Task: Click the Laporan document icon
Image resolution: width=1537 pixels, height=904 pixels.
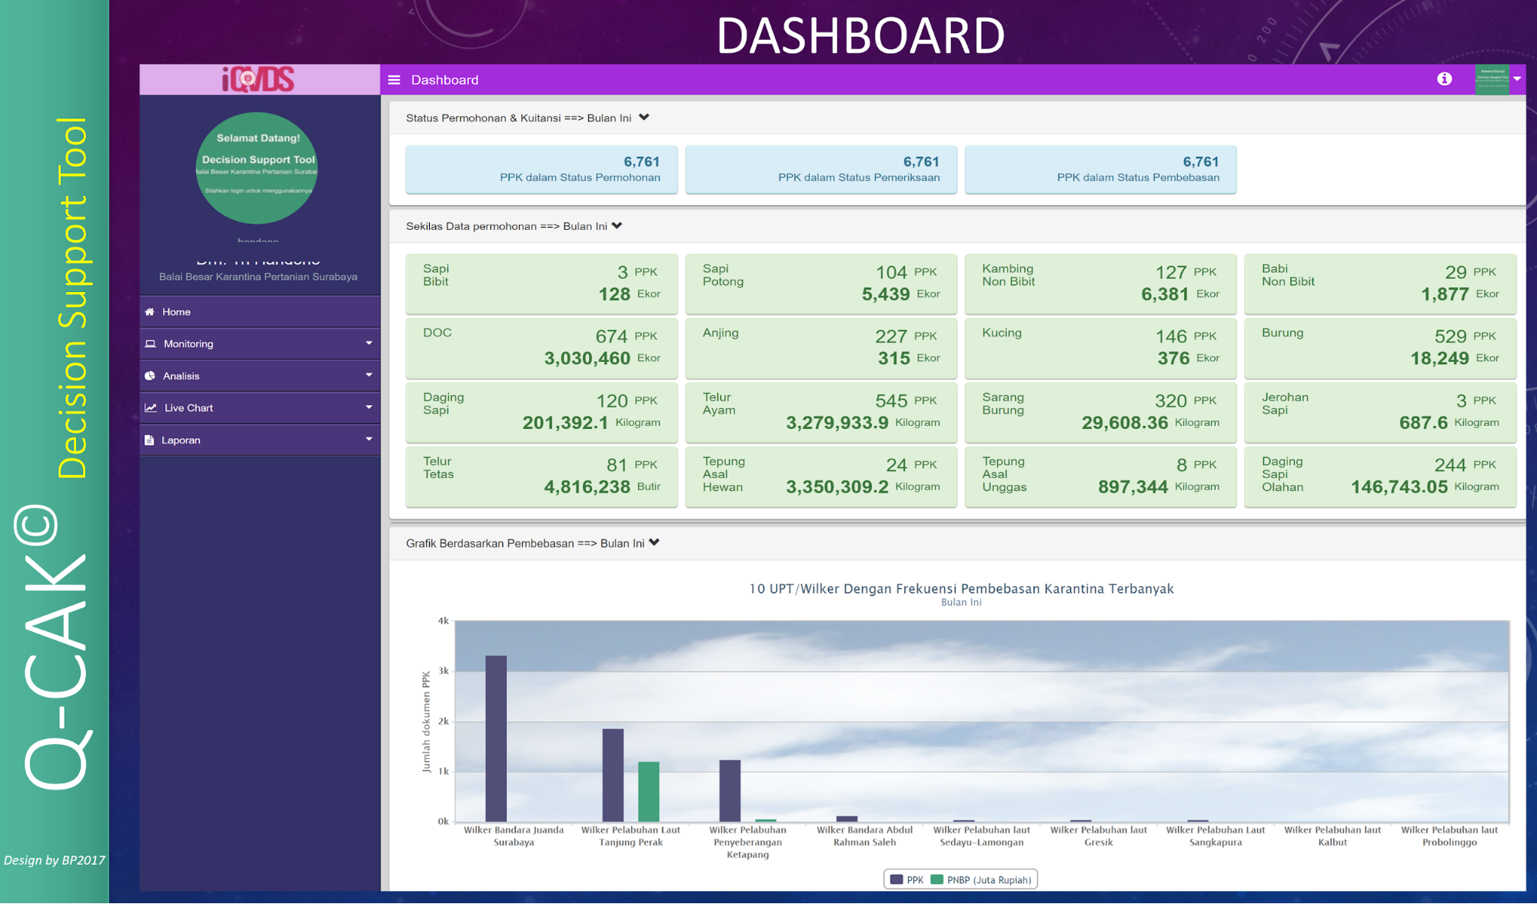Action: (149, 440)
